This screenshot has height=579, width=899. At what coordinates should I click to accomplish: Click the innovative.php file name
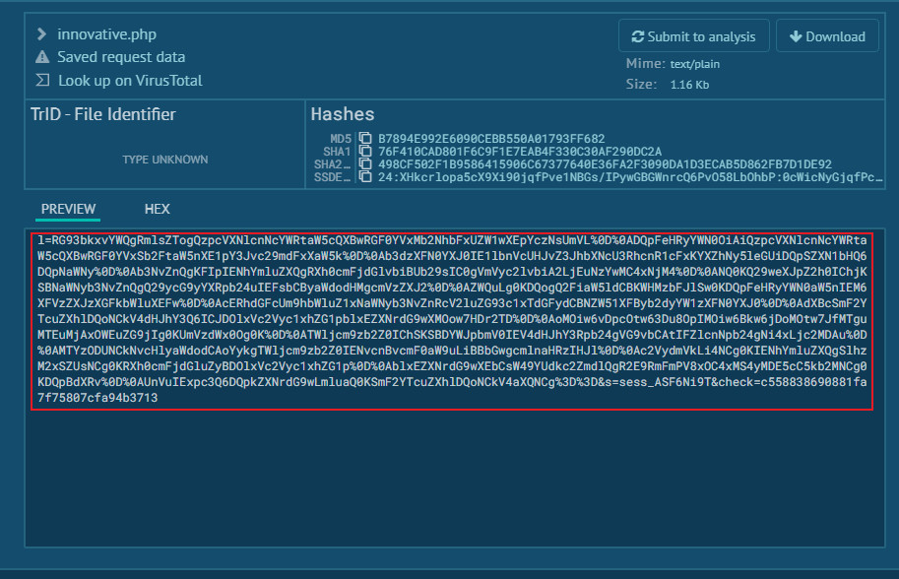tap(105, 34)
